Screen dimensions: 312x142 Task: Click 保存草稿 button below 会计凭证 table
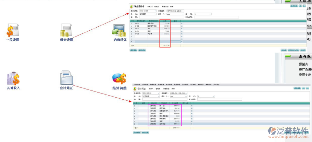pyautogui.click(x=136, y=132)
